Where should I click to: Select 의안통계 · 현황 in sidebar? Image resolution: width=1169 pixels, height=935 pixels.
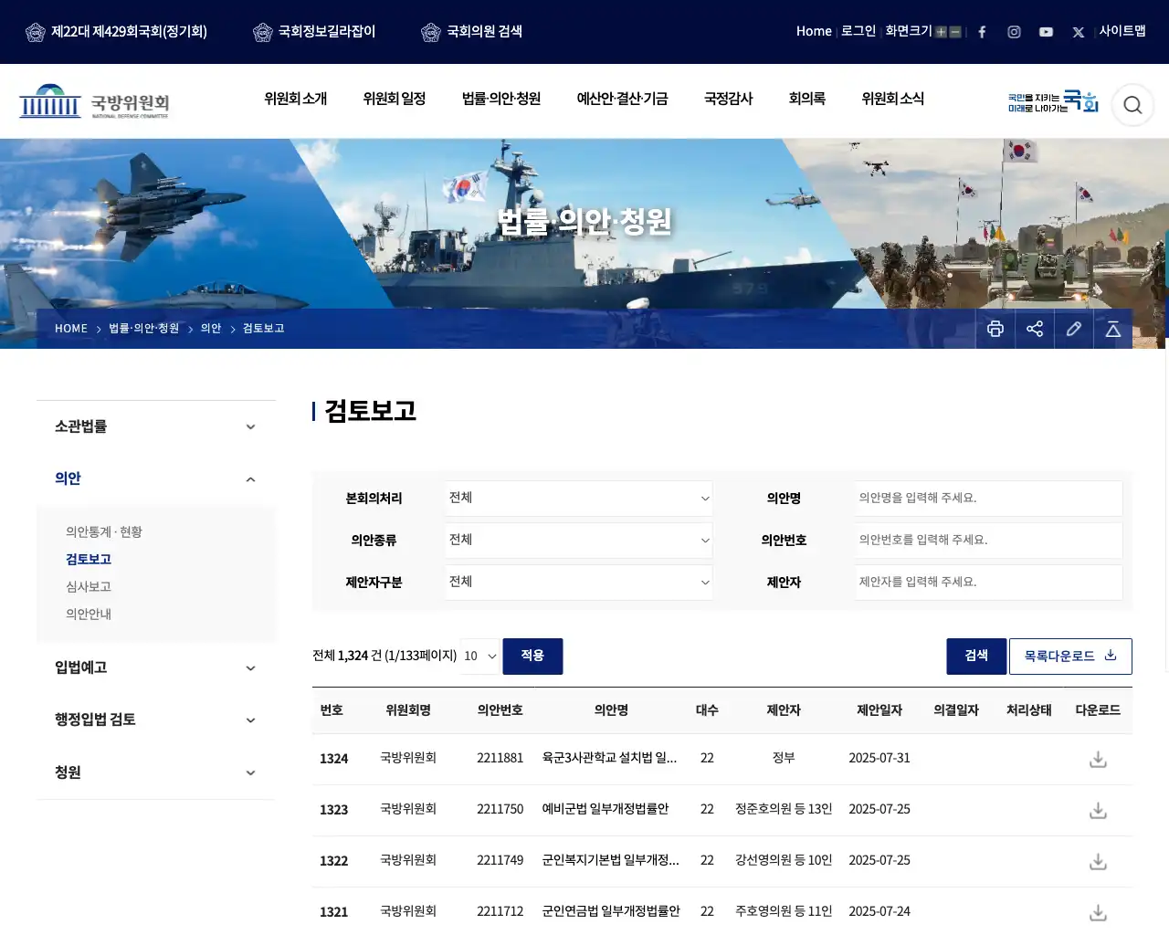click(x=104, y=532)
